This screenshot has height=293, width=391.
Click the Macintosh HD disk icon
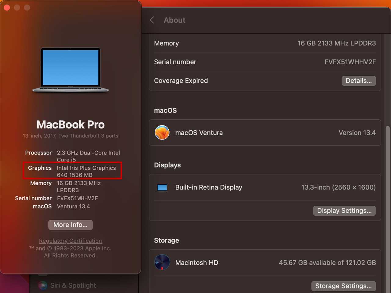pos(162,262)
